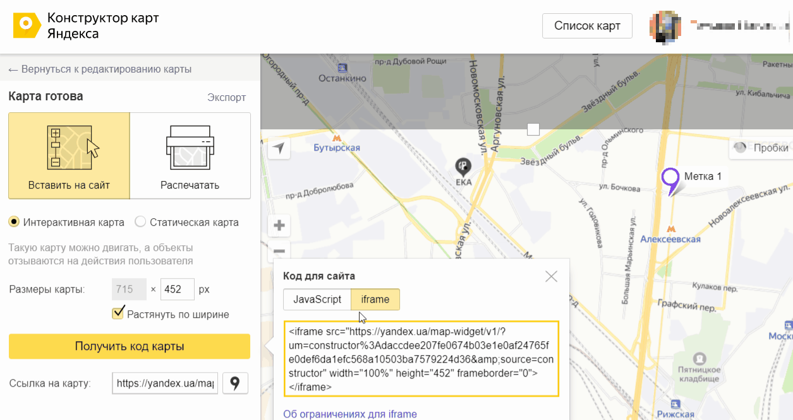The height and width of the screenshot is (420, 793).
Task: Click the user avatar picture
Action: click(665, 26)
